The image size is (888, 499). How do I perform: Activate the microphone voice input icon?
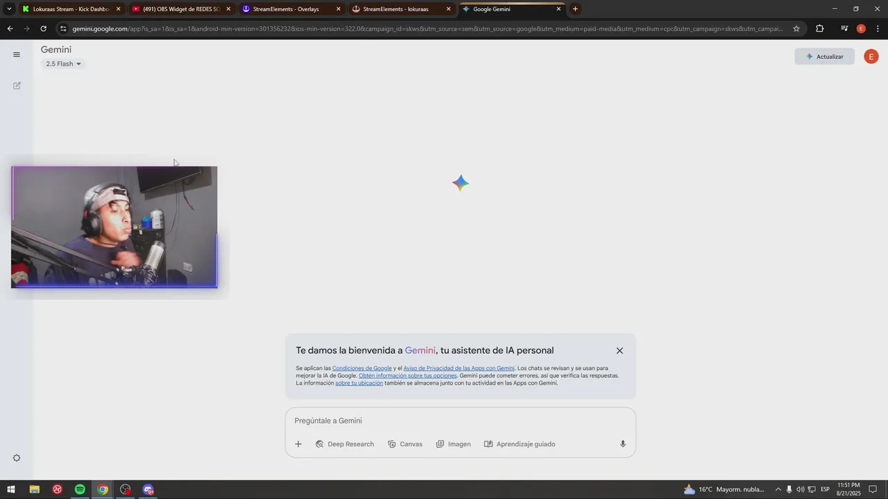pos(623,444)
